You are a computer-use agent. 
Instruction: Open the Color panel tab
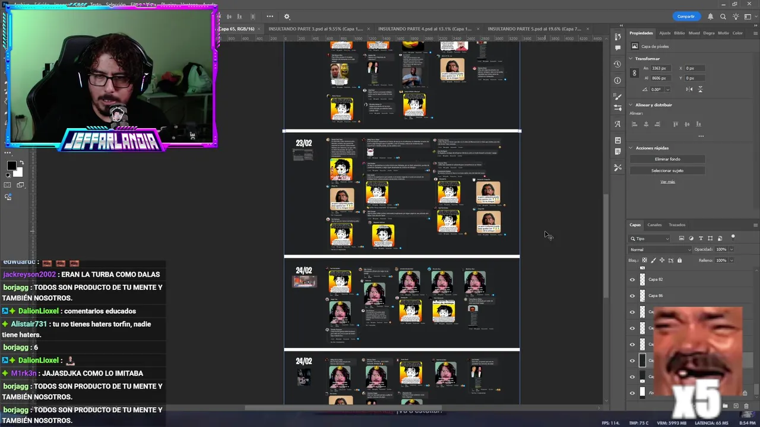(x=737, y=33)
